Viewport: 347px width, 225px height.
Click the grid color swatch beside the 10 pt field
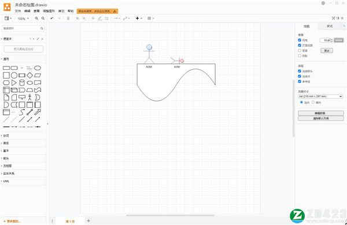(338, 40)
